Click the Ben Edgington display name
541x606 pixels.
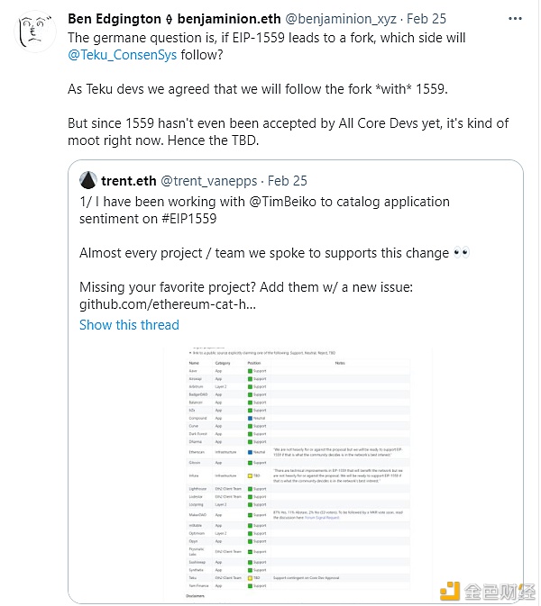click(115, 19)
